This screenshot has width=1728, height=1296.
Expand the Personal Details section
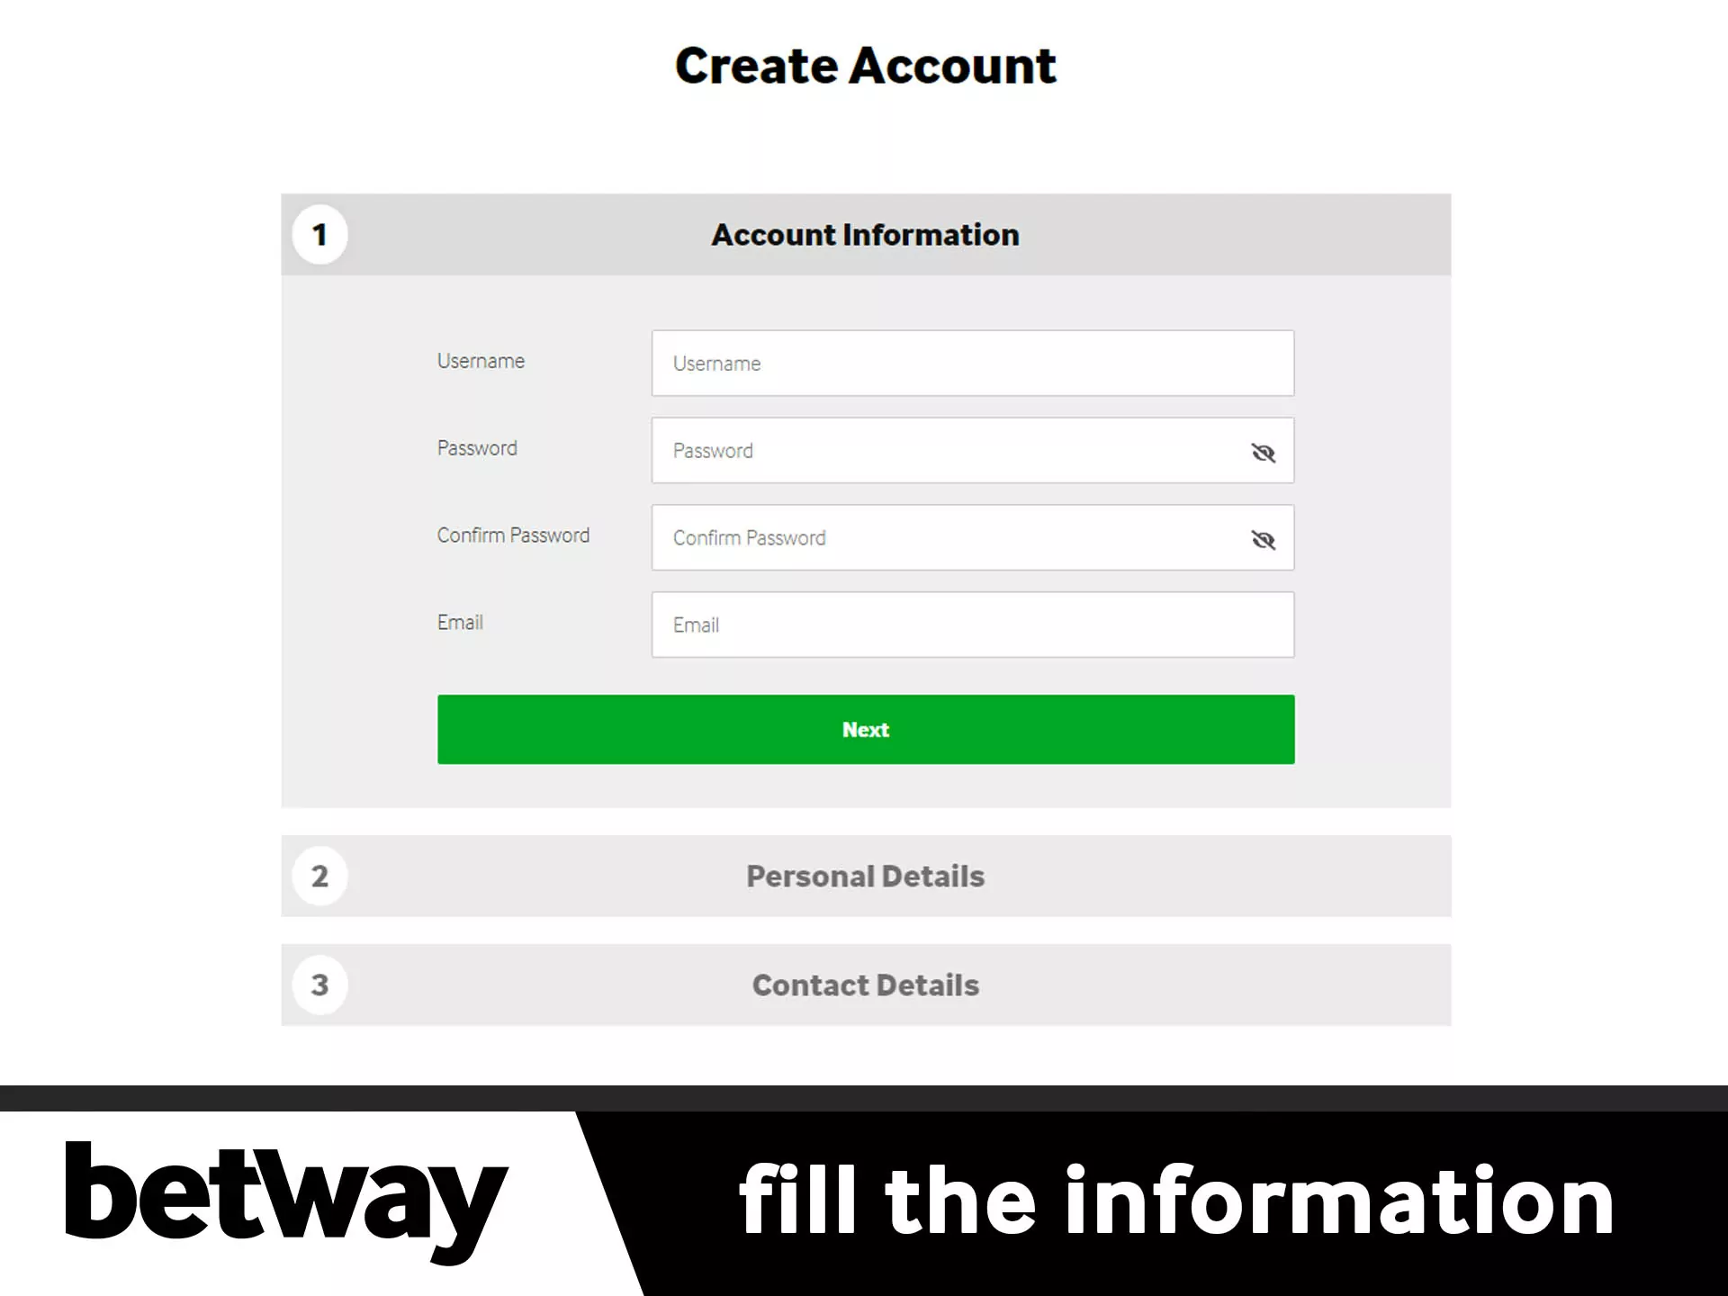pos(867,876)
